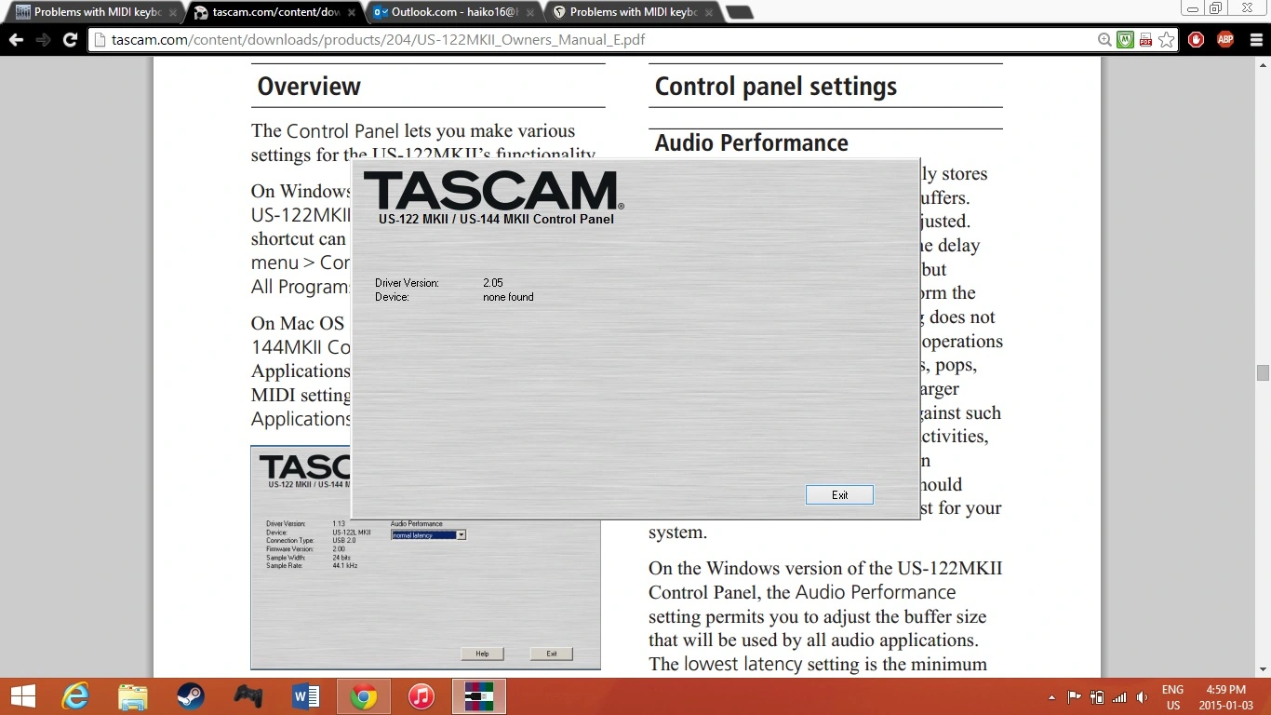Click the Windows Start button

22,696
